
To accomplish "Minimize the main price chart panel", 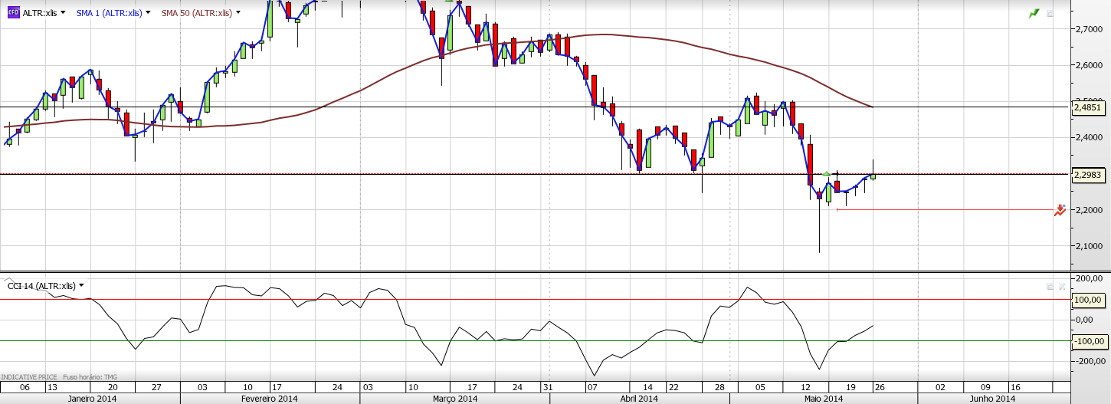I will (1050, 13).
